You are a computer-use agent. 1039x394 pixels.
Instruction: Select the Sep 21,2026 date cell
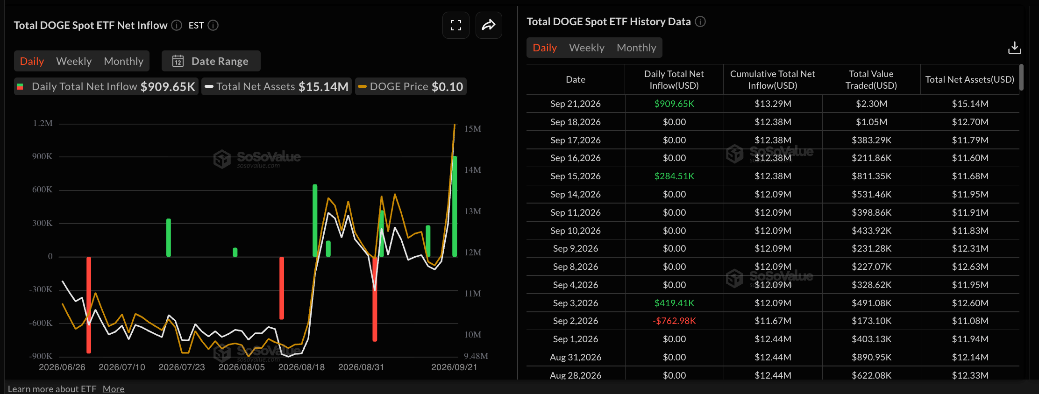click(576, 104)
